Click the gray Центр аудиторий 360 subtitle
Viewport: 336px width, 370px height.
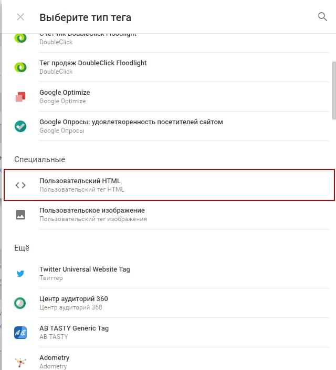[x=71, y=307]
